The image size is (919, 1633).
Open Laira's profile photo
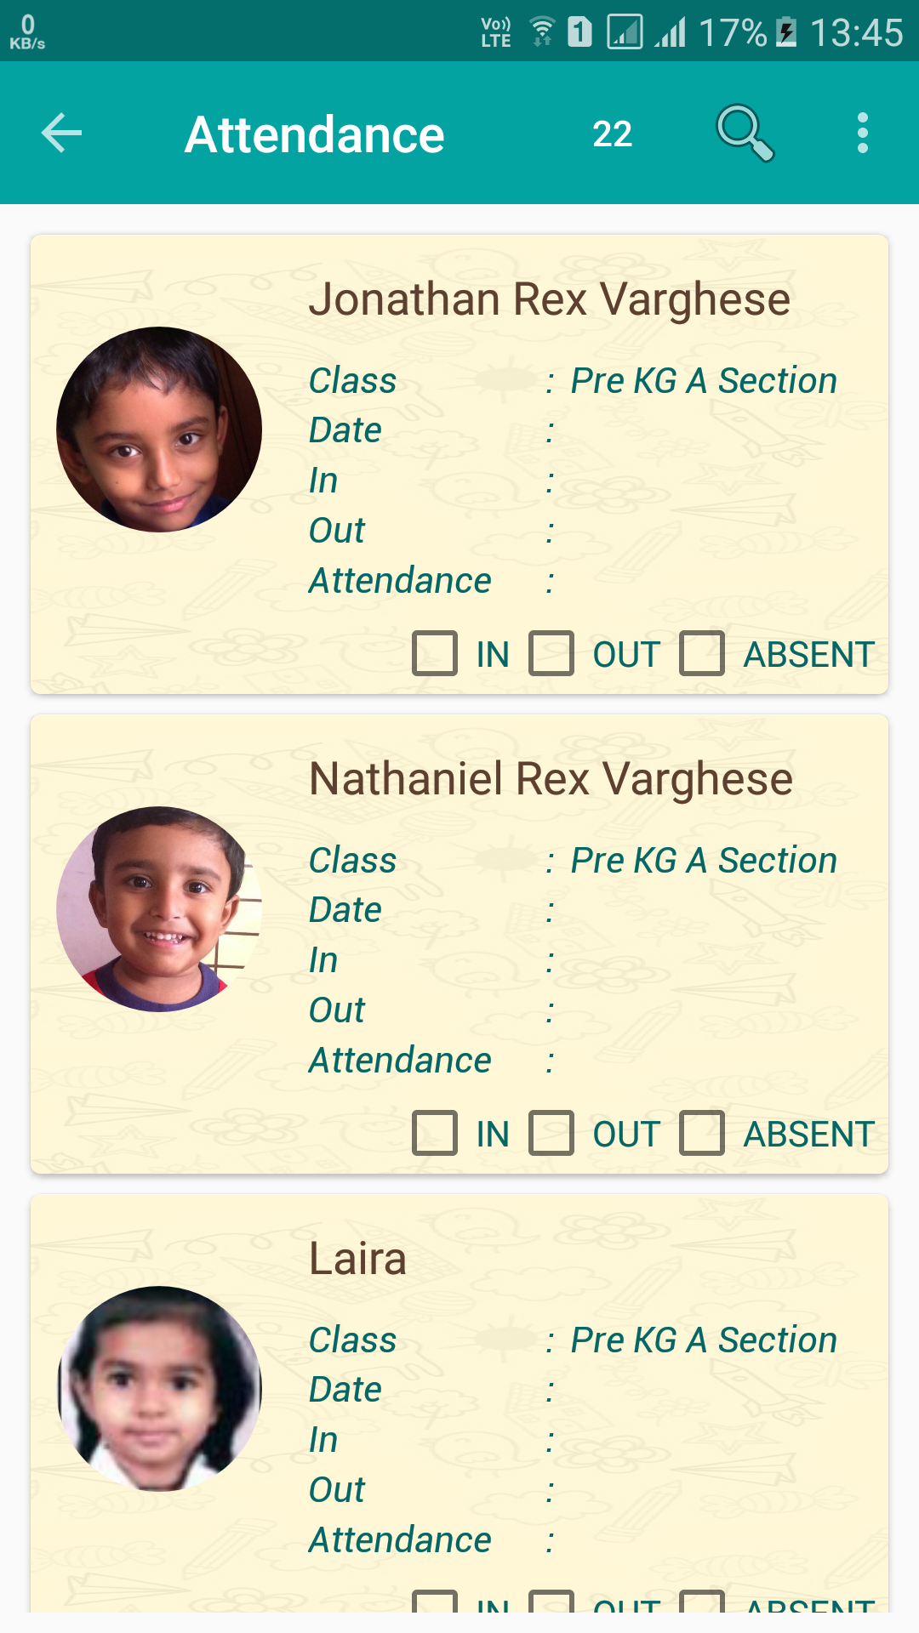(159, 1389)
